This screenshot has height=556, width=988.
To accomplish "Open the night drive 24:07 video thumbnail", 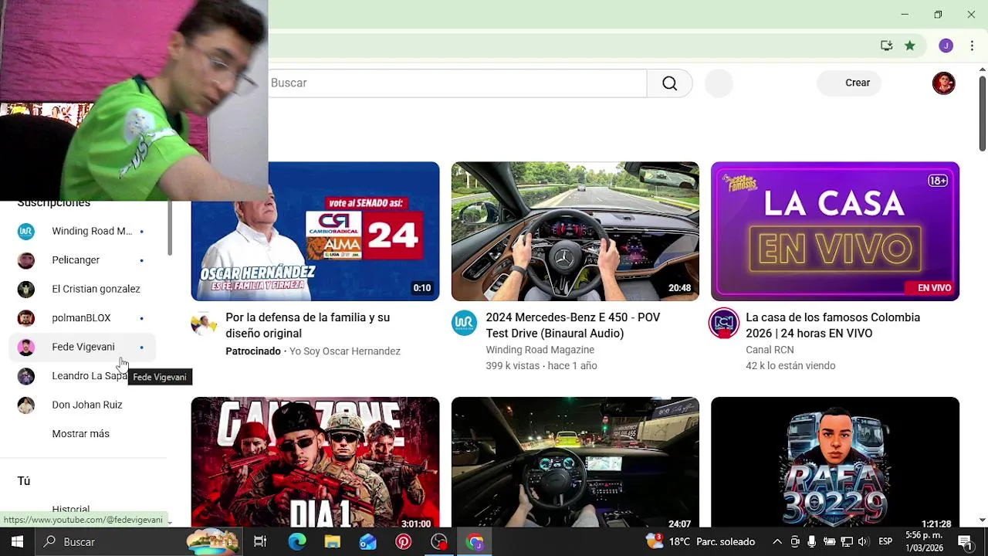I will pos(575,462).
